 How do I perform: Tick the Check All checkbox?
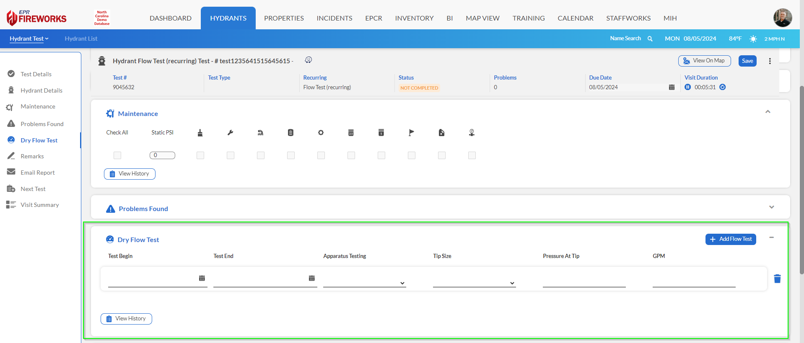(117, 155)
